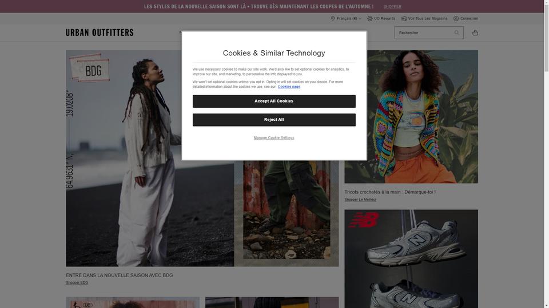549x308 pixels.
Task: Click the SHOPPER link in top banner
Action: 392,7
